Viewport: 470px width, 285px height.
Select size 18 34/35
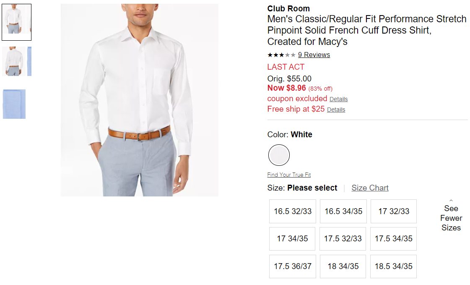[x=343, y=267]
